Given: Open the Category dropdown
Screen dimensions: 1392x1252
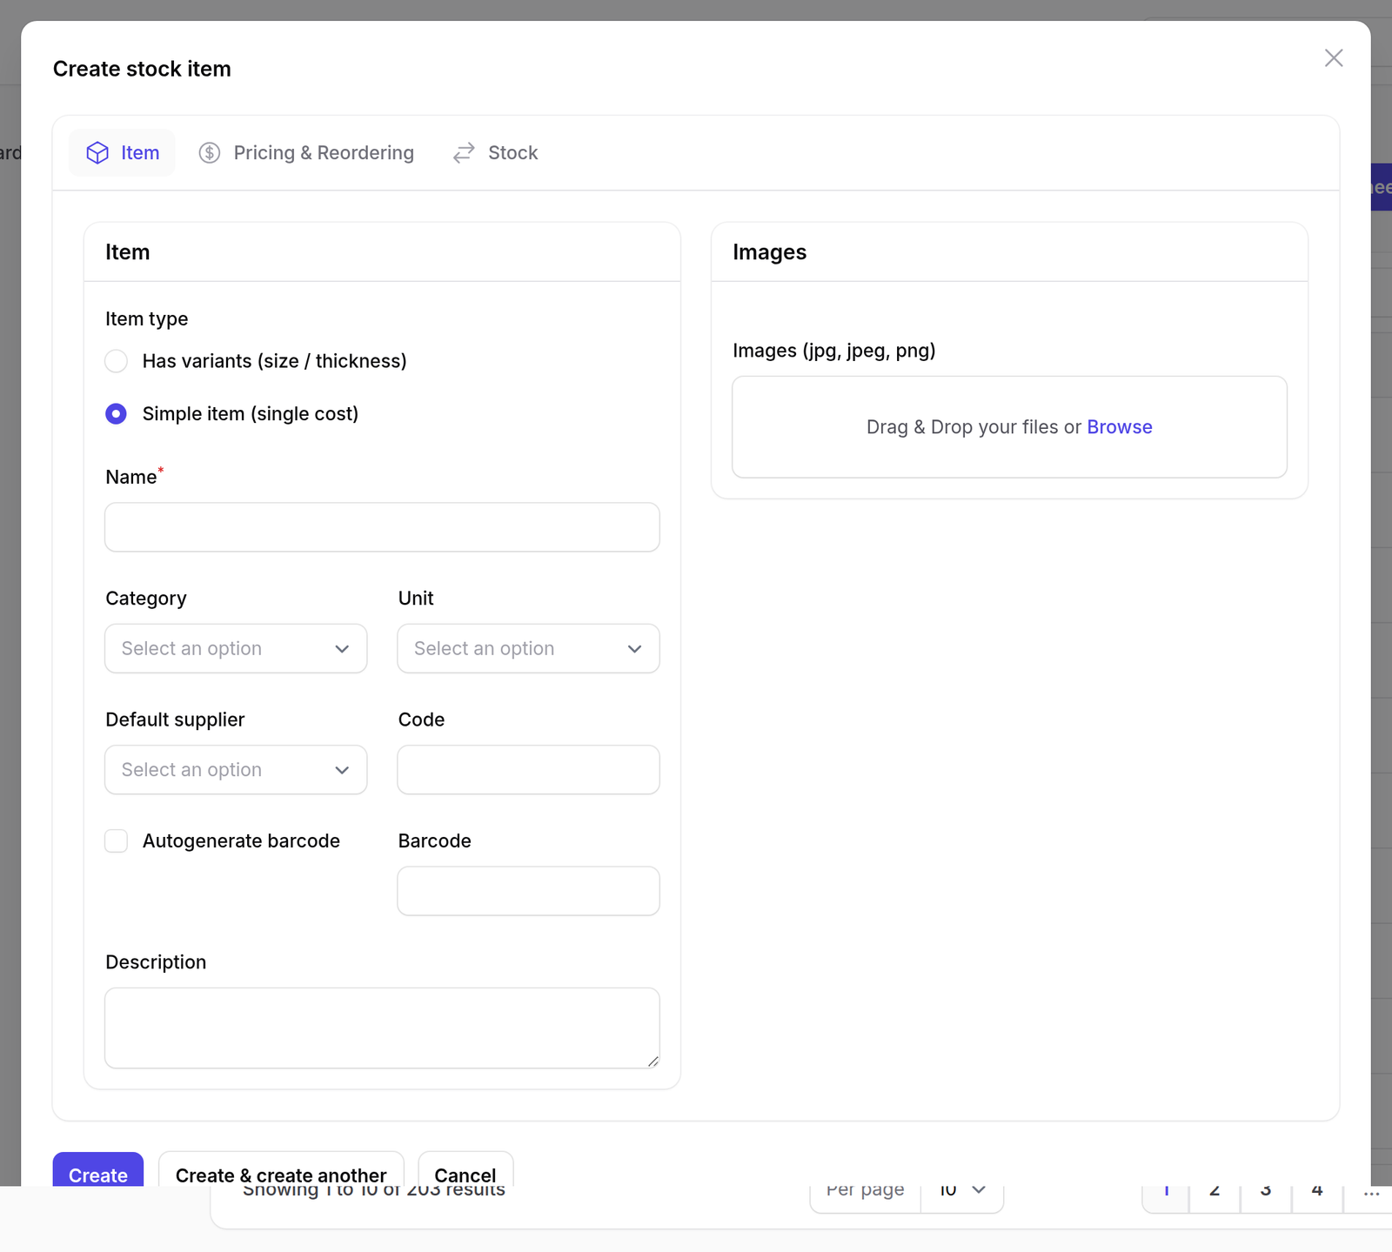Looking at the screenshot, I should click(236, 648).
